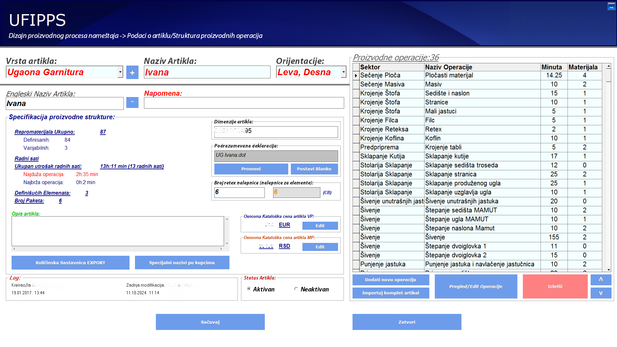The height and width of the screenshot is (347, 617).
Task: Click the UG Ivana.dot declaration field
Action: pos(276,156)
